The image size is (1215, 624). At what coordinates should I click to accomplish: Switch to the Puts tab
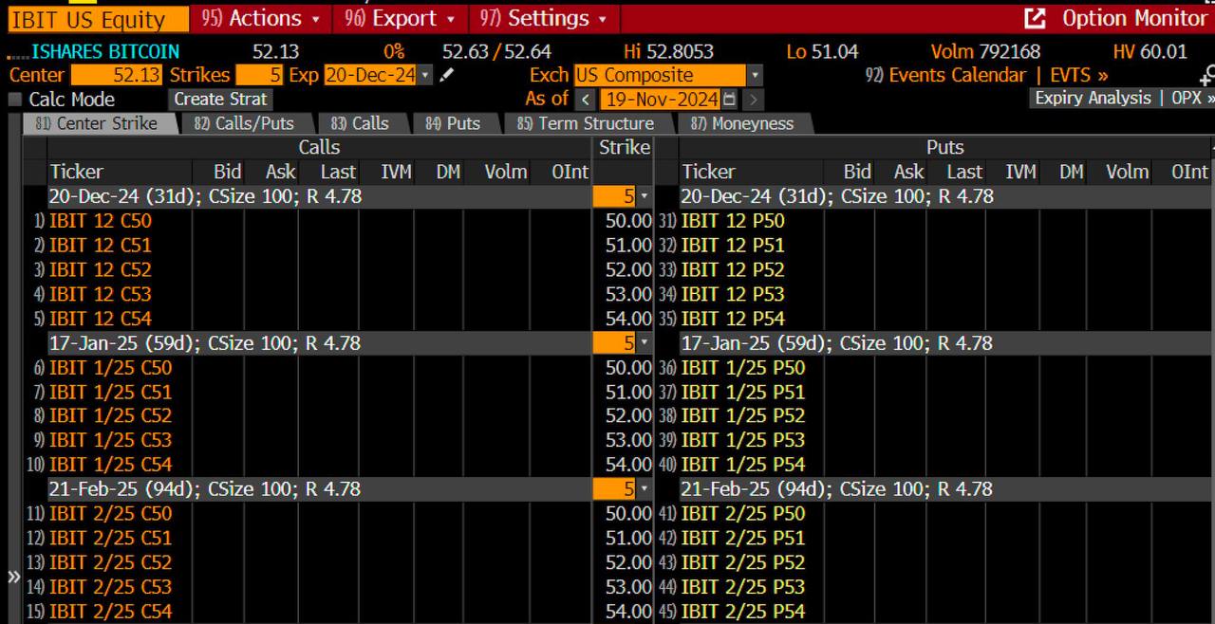[x=453, y=123]
